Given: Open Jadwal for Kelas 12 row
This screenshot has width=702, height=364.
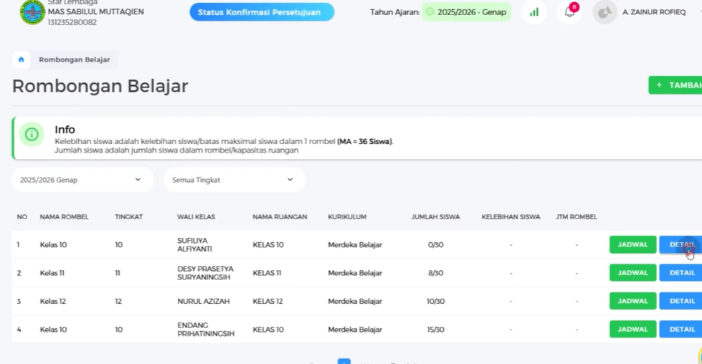Looking at the screenshot, I should (x=632, y=301).
